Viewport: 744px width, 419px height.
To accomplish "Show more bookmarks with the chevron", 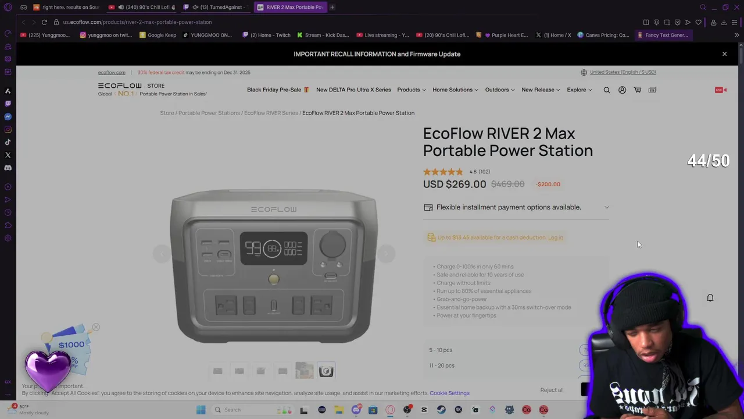I will click(736, 35).
